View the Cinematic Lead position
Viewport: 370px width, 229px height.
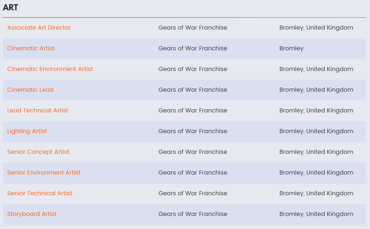pos(30,90)
